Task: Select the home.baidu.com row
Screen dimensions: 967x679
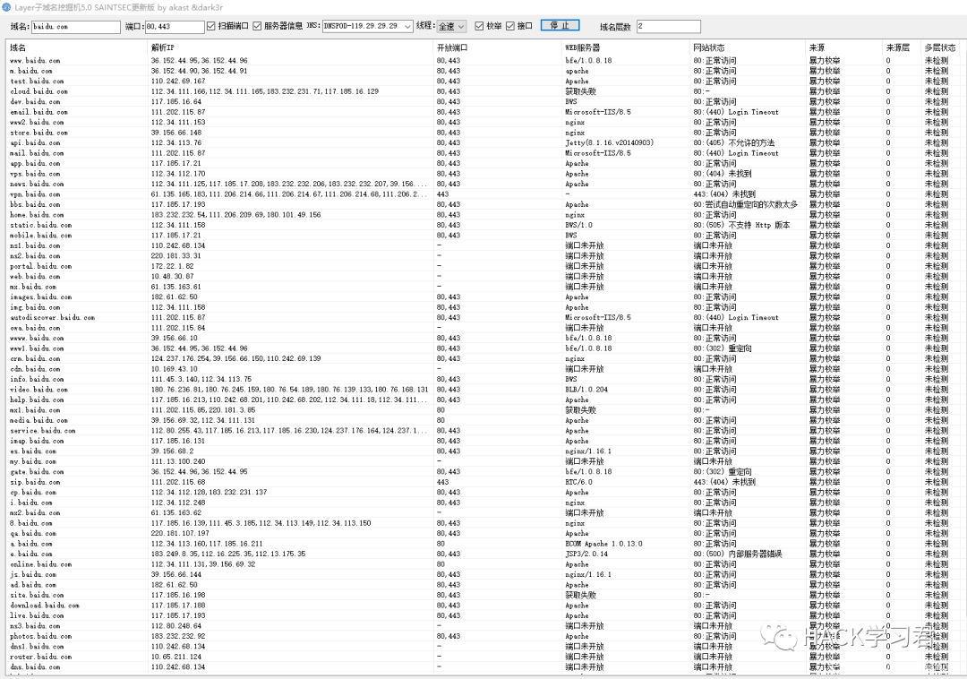Action: pos(483,215)
